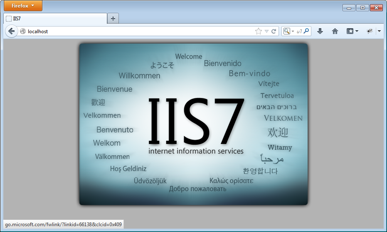Run search with the magnifier icon
Image resolution: width=387 pixels, height=232 pixels.
[306, 31]
